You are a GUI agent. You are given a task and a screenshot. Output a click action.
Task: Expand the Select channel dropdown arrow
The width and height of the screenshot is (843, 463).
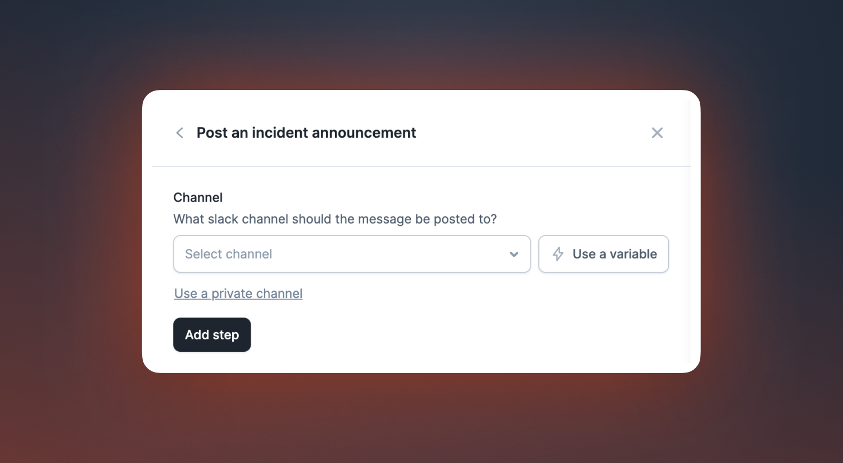(514, 255)
